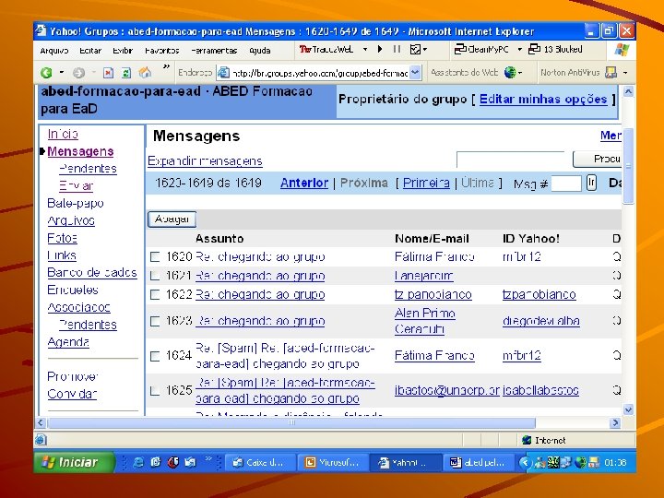This screenshot has height=498, width=664.
Task: Click the Apagar button
Action: [x=172, y=219]
